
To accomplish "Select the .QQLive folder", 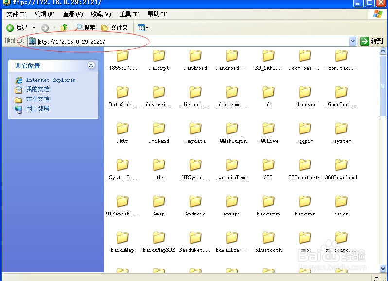I will pos(268,133).
